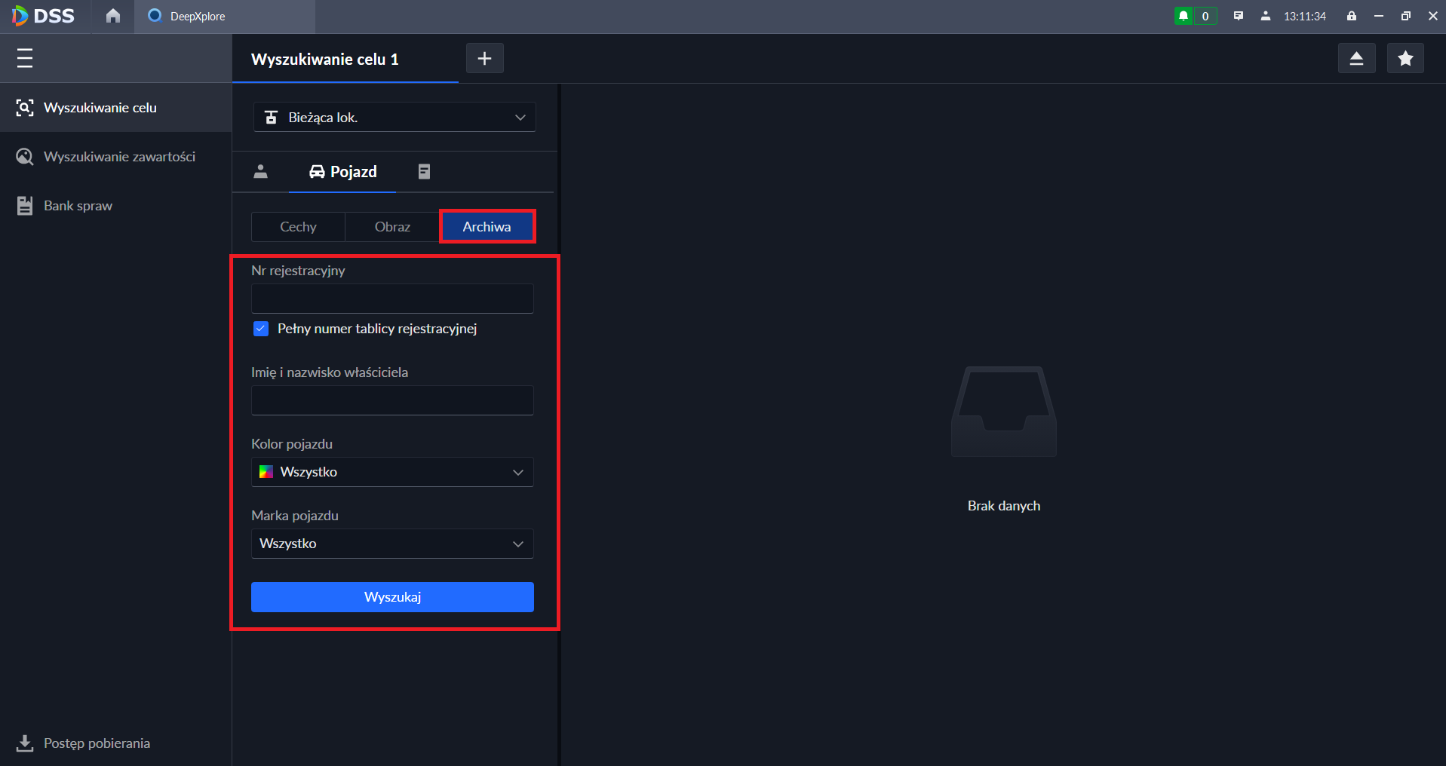Open 'Wyszukiwanie zawartości' in sidebar
Image resolution: width=1446 pixels, height=766 pixels.
click(119, 157)
